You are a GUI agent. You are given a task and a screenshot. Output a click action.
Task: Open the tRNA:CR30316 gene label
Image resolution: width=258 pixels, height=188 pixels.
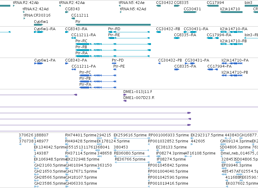point(37,15)
